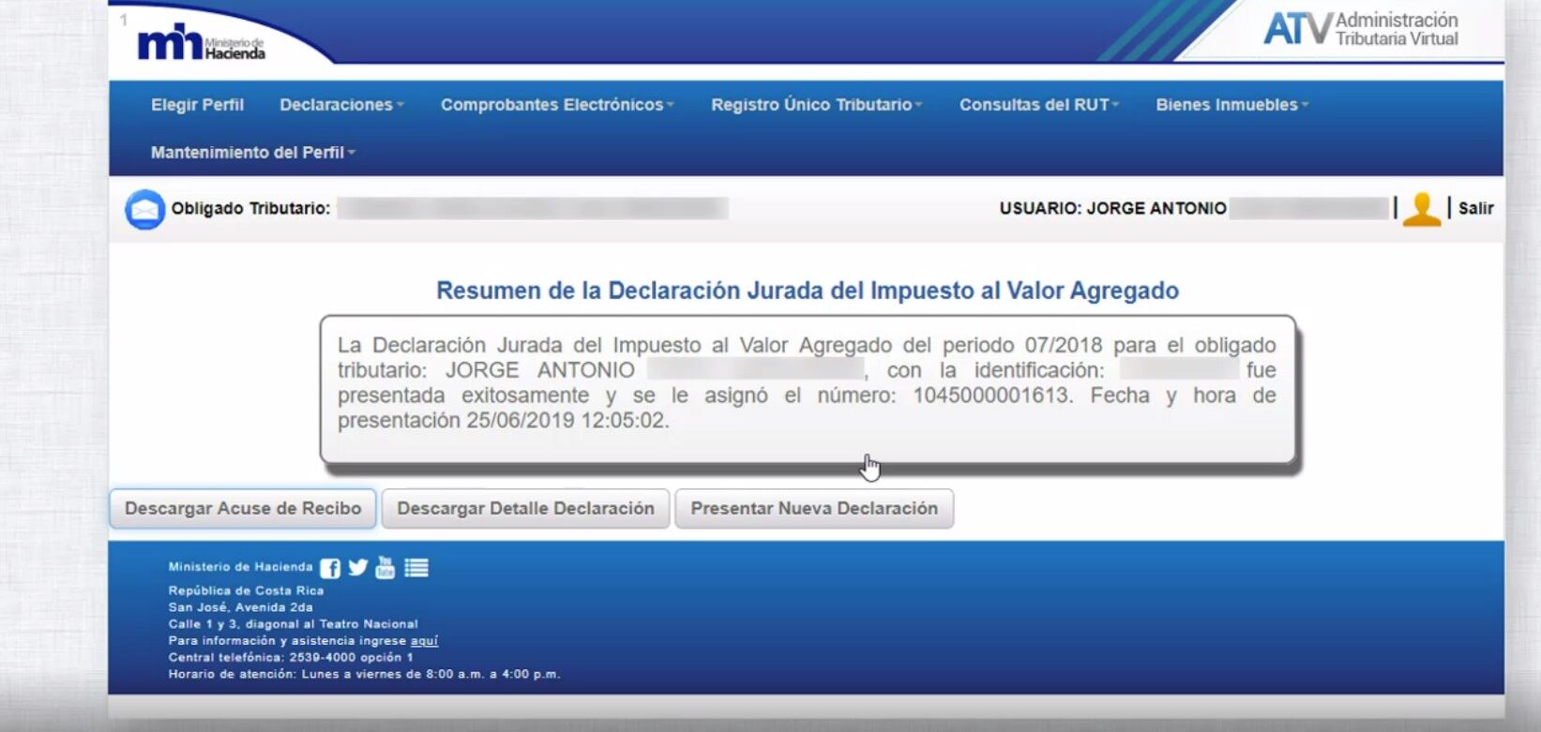Click the orange user profile icon
Viewport: 1541px width, 732px height.
coord(1421,209)
